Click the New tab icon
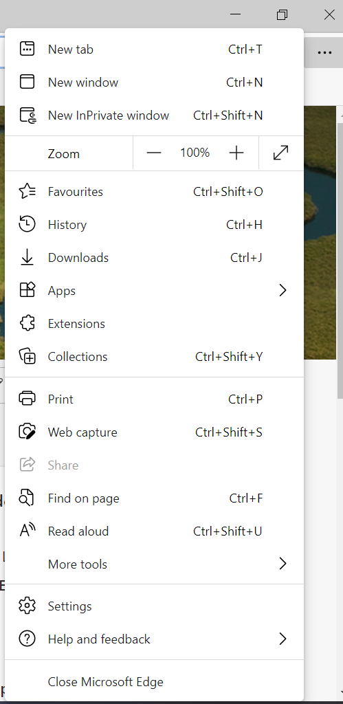The image size is (343, 704). tap(27, 49)
